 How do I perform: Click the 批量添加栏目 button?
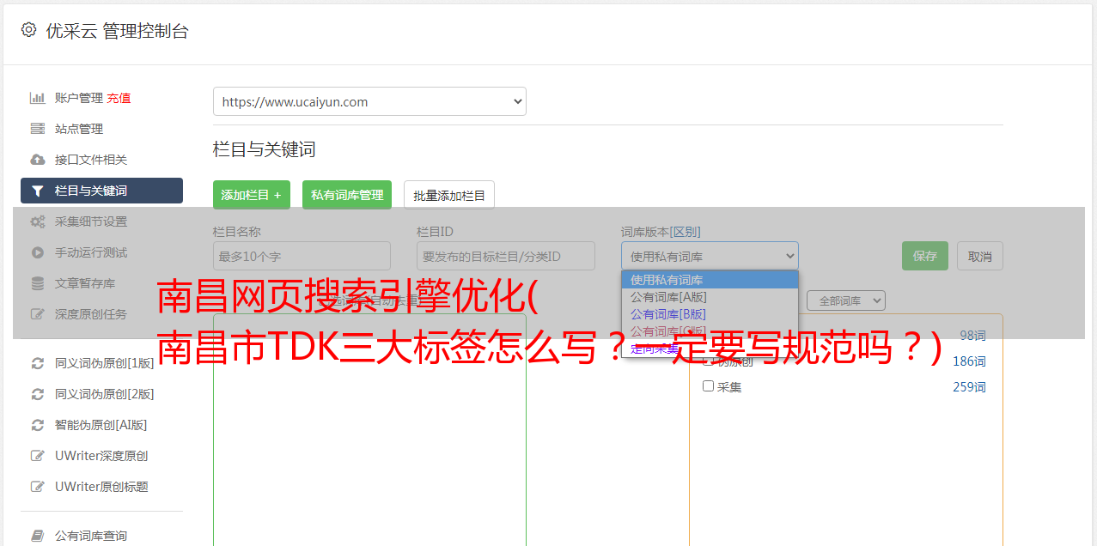(x=449, y=195)
